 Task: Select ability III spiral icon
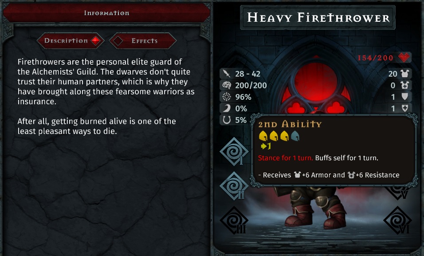234,220
